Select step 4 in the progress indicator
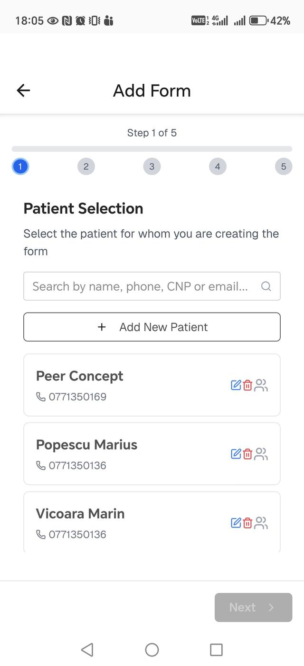The width and height of the screenshot is (304, 666). point(218,166)
